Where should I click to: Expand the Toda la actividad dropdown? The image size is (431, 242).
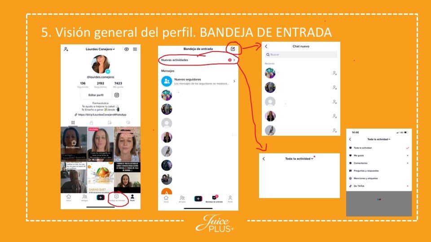299,159
